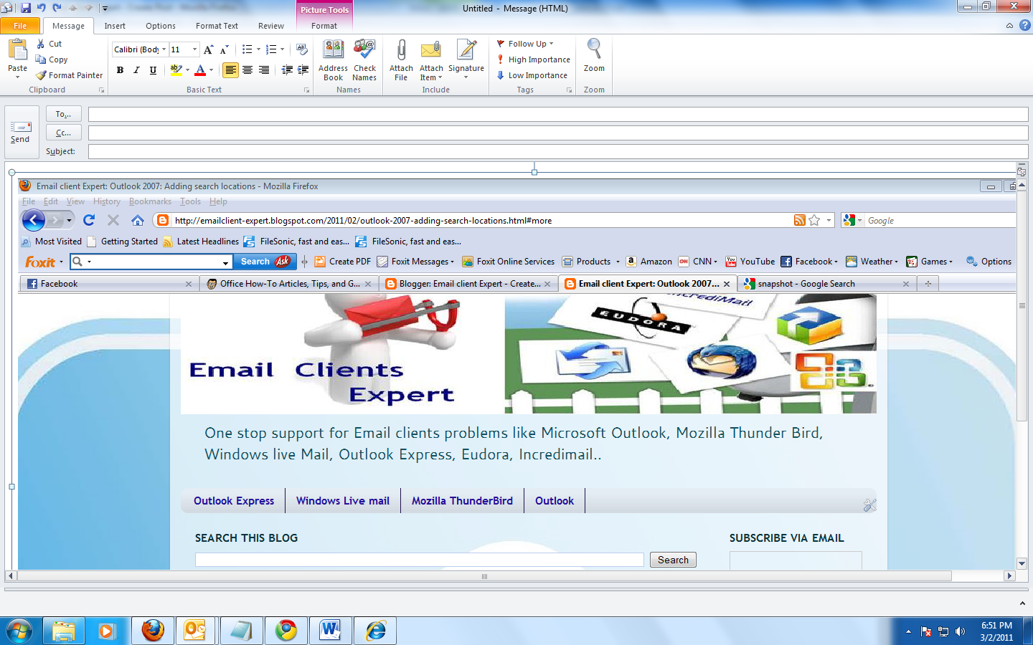
Task: Toggle Align Text Left
Action: [x=230, y=70]
